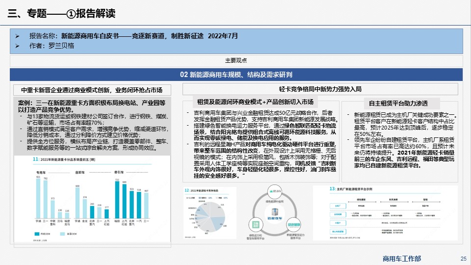Click the 主机厂 row label in table 13
The width and height of the screenshot is (471, 265).
(x=338, y=206)
